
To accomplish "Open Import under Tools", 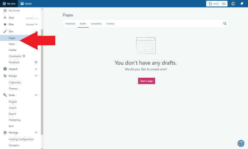I will [x=12, y=108].
